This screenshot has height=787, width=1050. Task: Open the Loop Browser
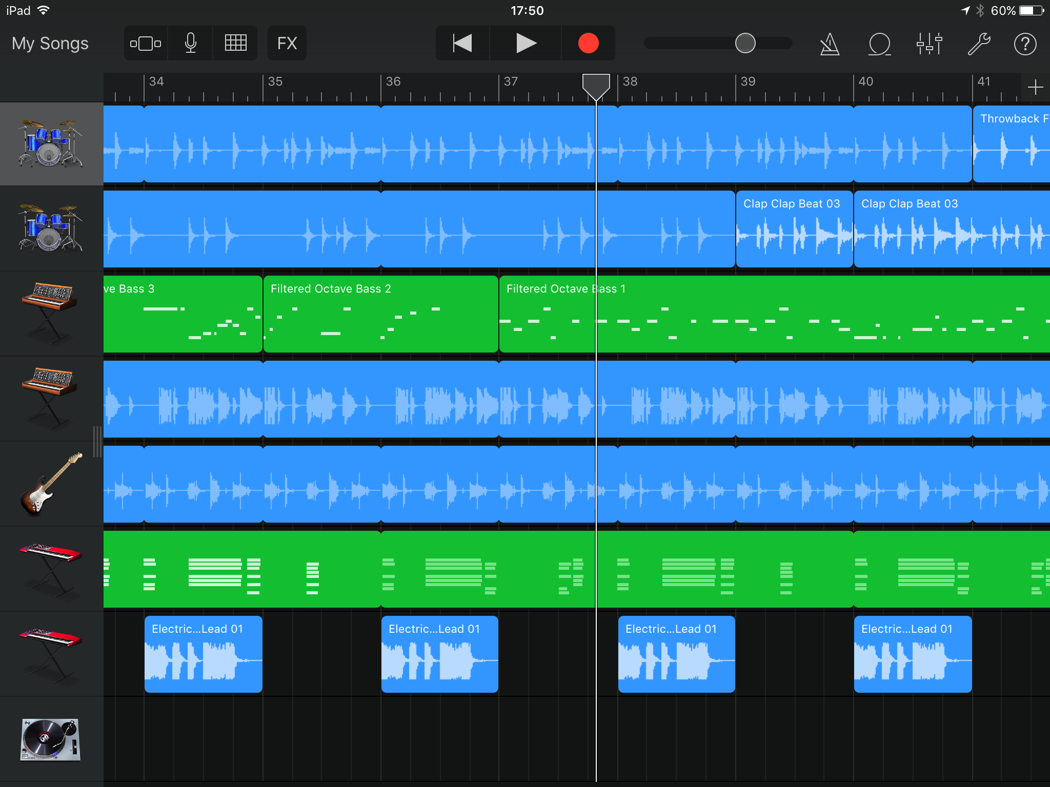coord(880,44)
